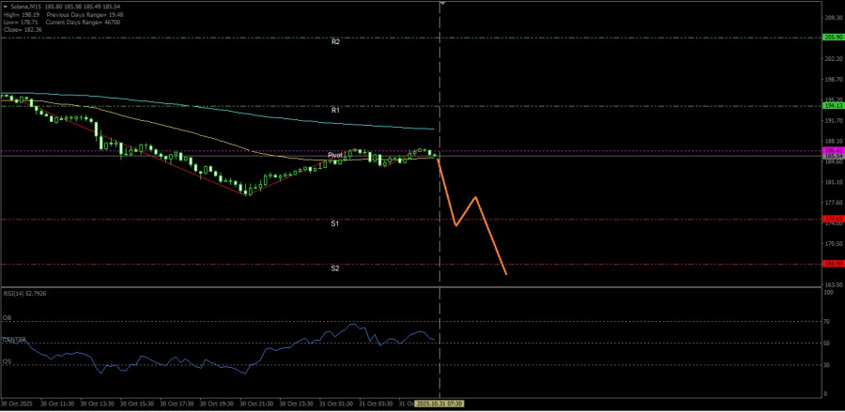Click the CENTER level label in RSI
This screenshot has width=845, height=412.
pos(14,339)
